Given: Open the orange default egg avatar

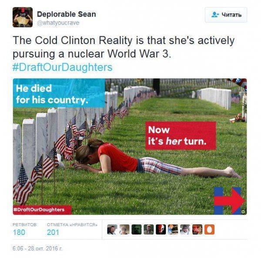Looking at the screenshot, I should click(x=209, y=230).
